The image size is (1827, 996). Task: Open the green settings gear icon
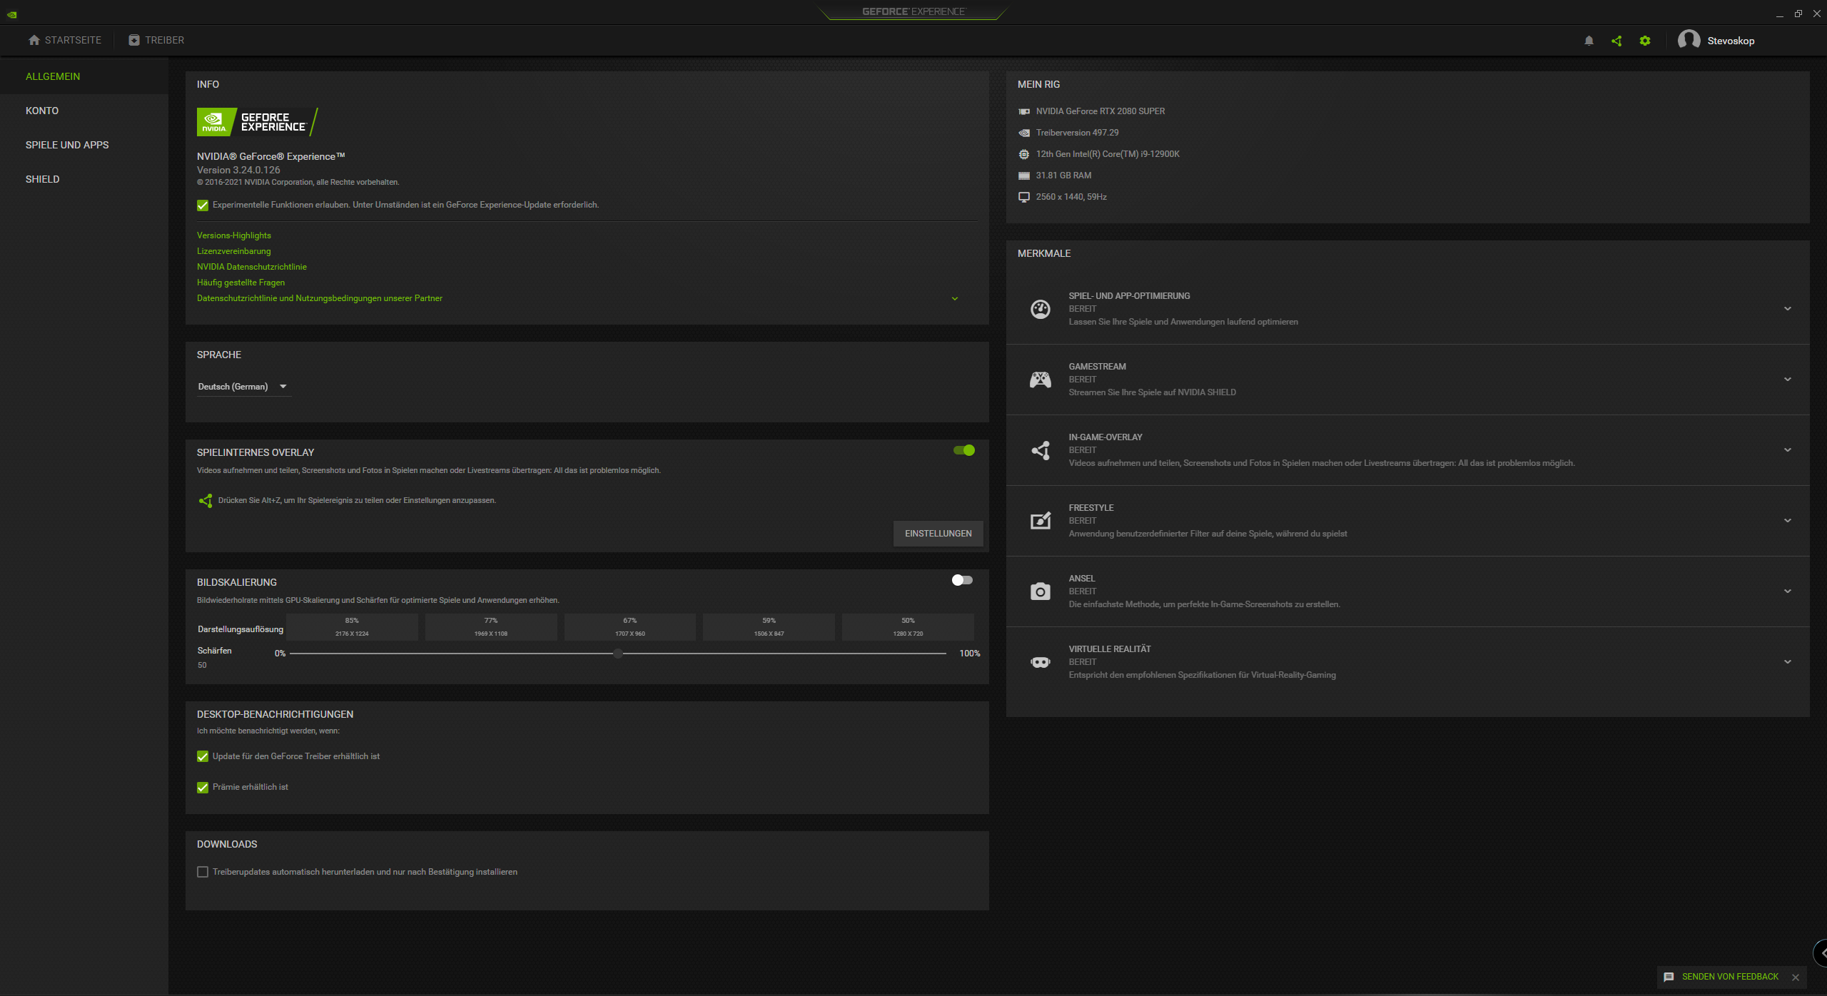(x=1645, y=41)
